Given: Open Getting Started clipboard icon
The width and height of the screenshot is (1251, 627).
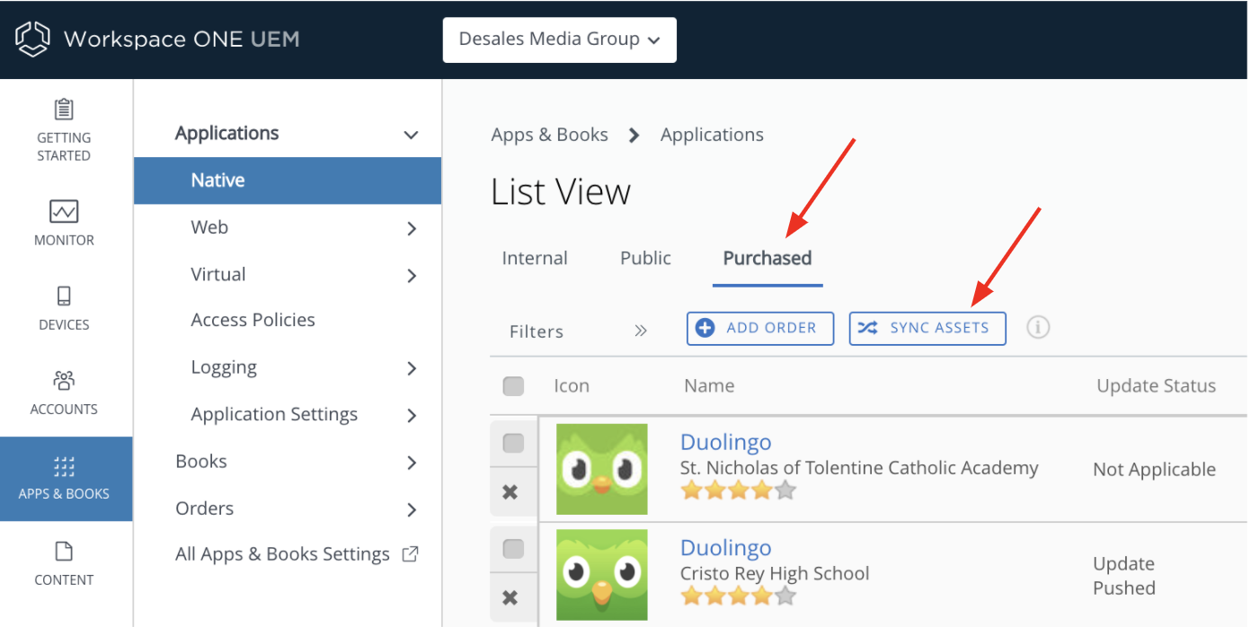Looking at the screenshot, I should (x=64, y=110).
